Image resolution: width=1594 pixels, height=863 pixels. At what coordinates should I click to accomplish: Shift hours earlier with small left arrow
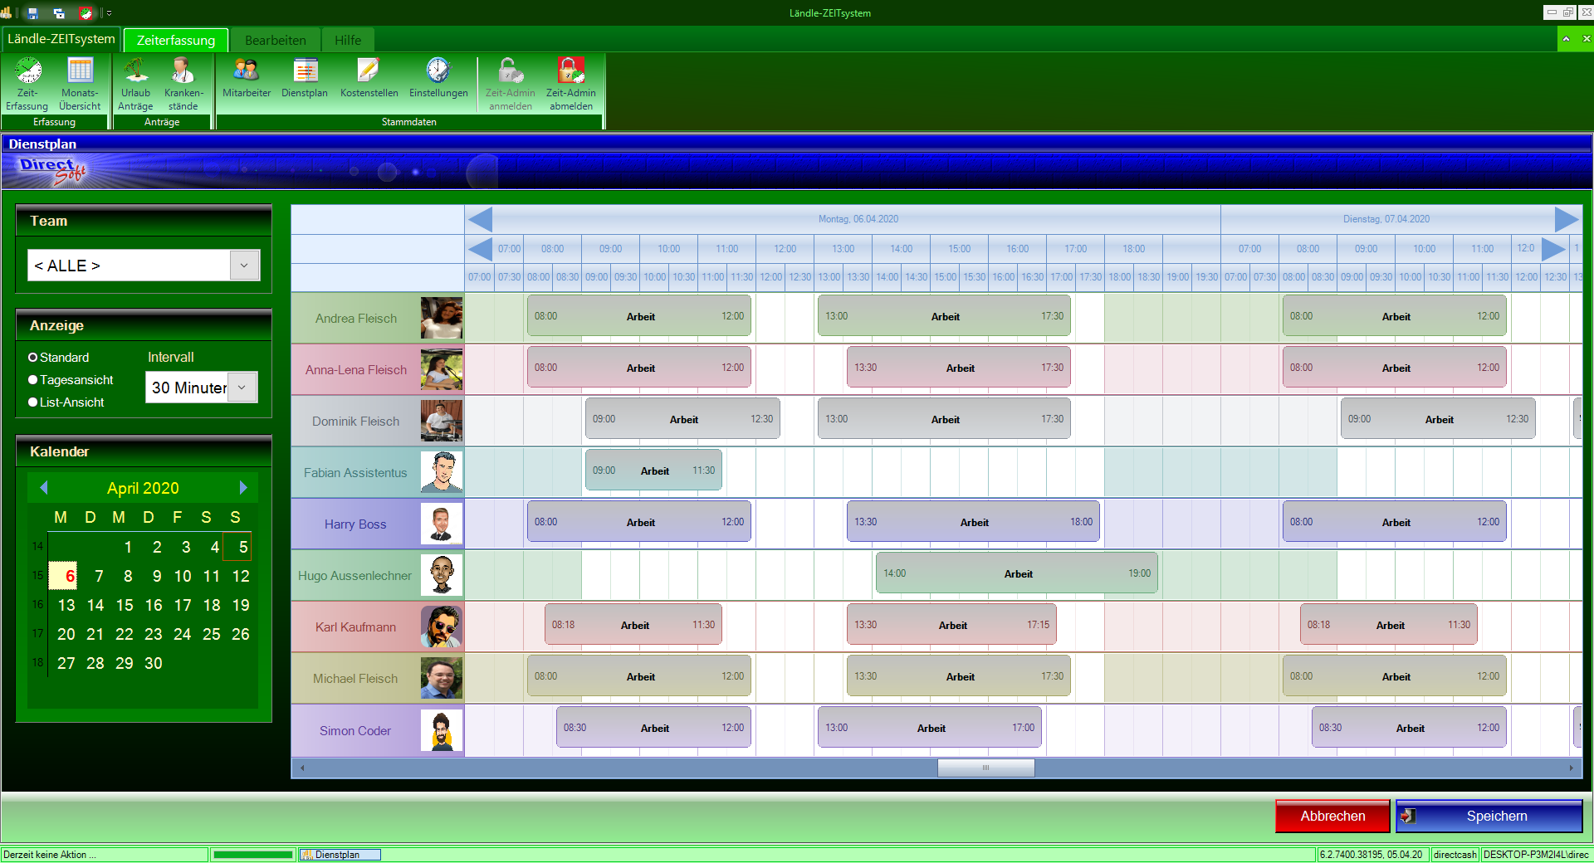click(480, 249)
